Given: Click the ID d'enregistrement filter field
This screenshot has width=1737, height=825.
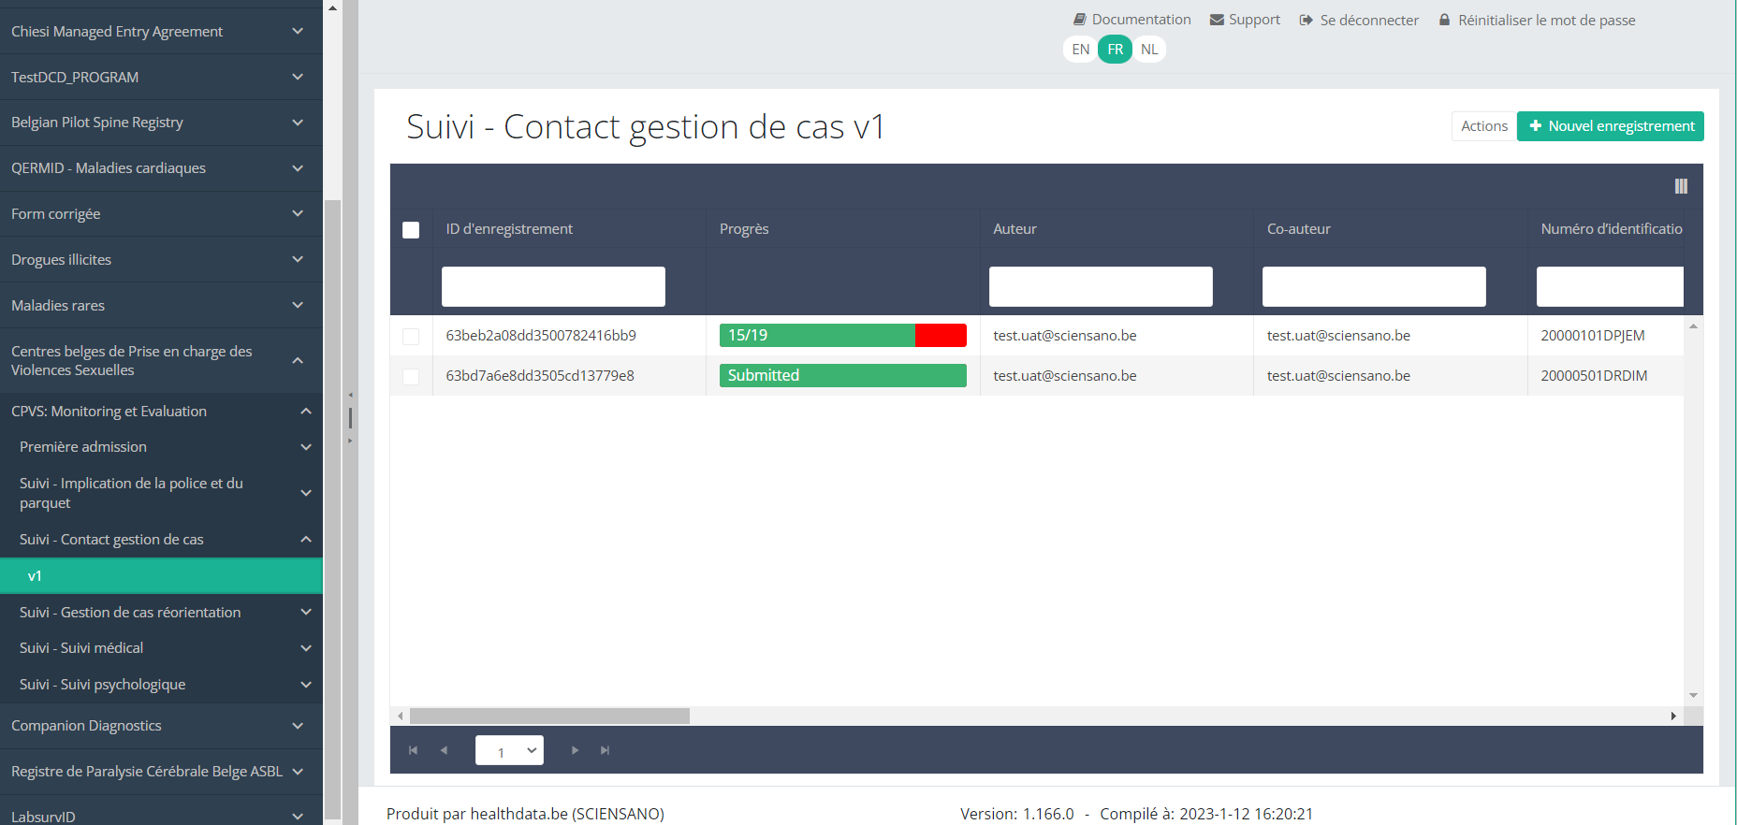Looking at the screenshot, I should coord(553,287).
